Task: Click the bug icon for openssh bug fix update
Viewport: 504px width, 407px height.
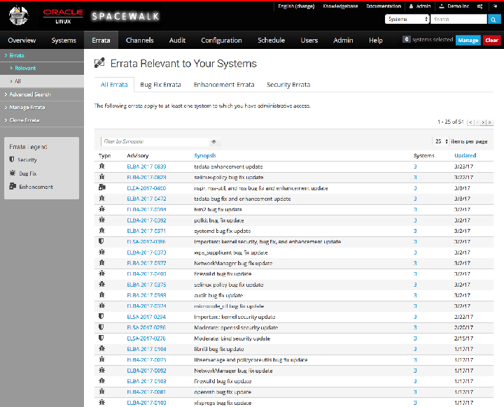Action: 102,392
